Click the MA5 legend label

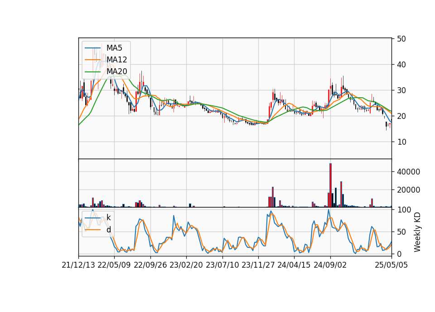point(114,48)
